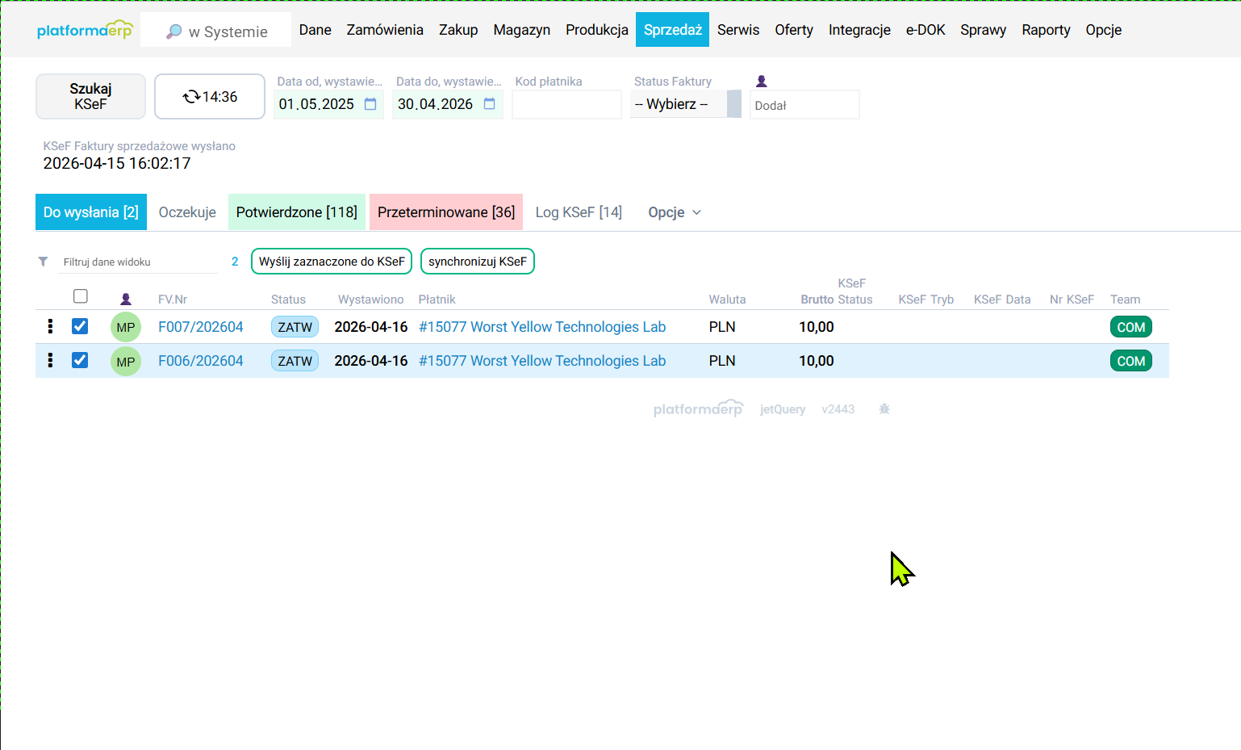Click the filter funnel icon
The height and width of the screenshot is (750, 1241).
[43, 262]
